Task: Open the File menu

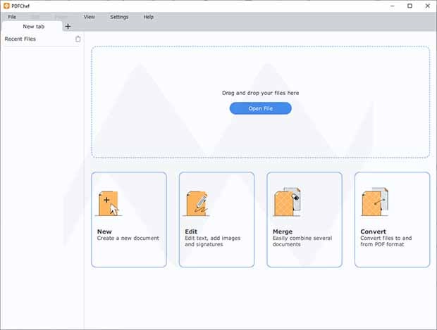Action: [x=12, y=16]
